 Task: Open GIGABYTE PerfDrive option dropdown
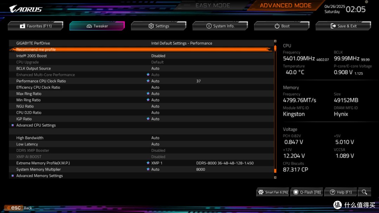pyautogui.click(x=181, y=43)
